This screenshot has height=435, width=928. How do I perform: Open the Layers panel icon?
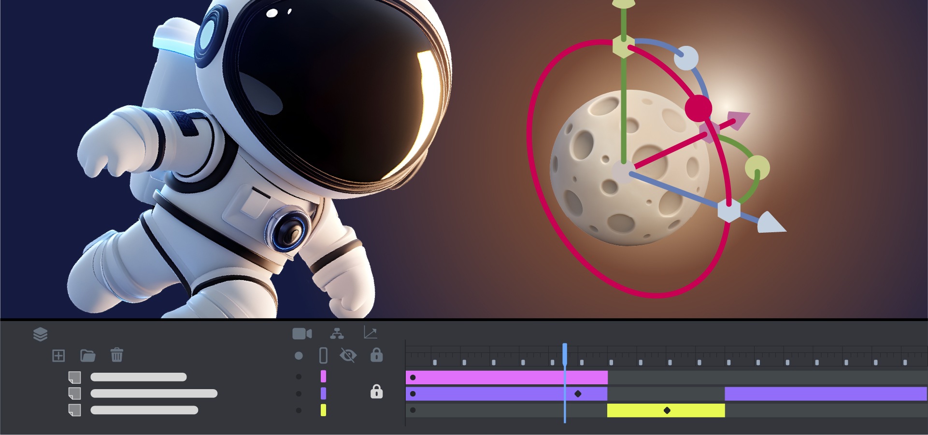click(41, 334)
